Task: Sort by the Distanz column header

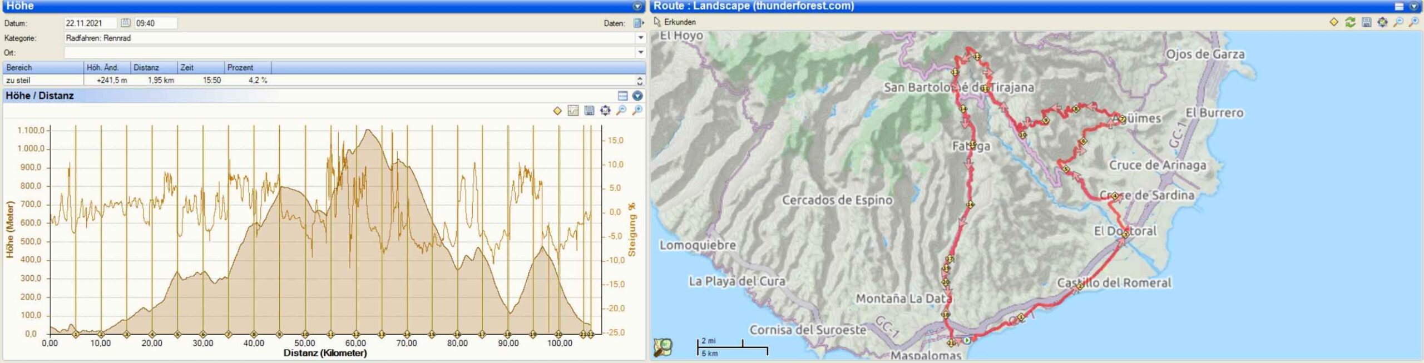Action: coord(146,67)
